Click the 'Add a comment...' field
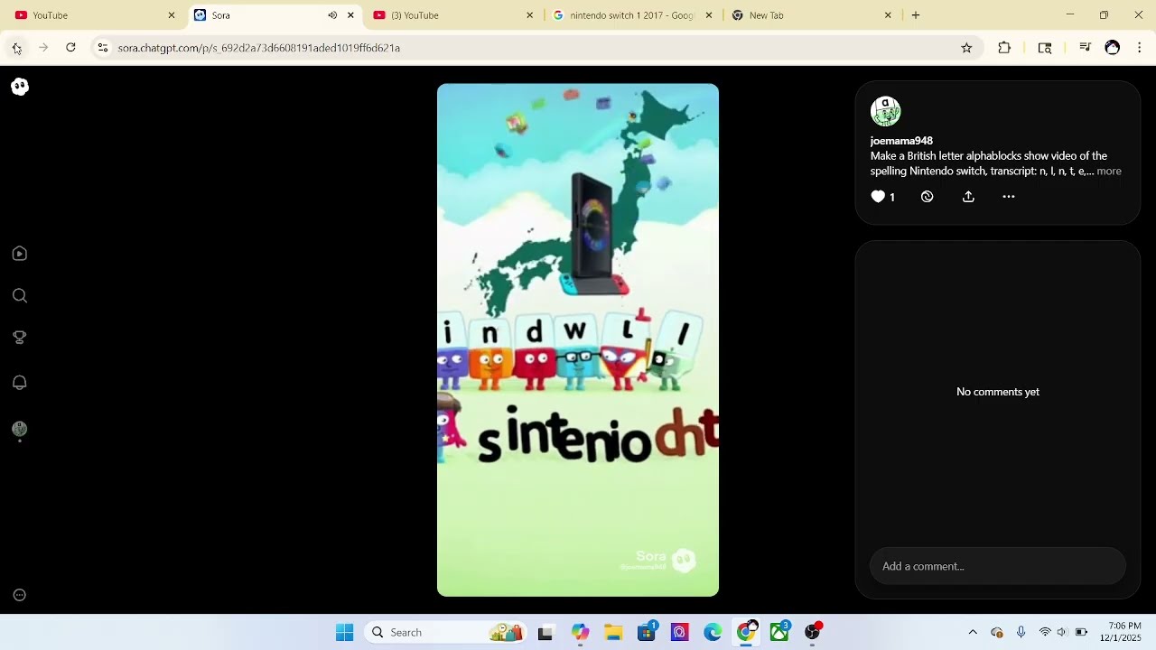This screenshot has height=650, width=1156. [x=997, y=566]
